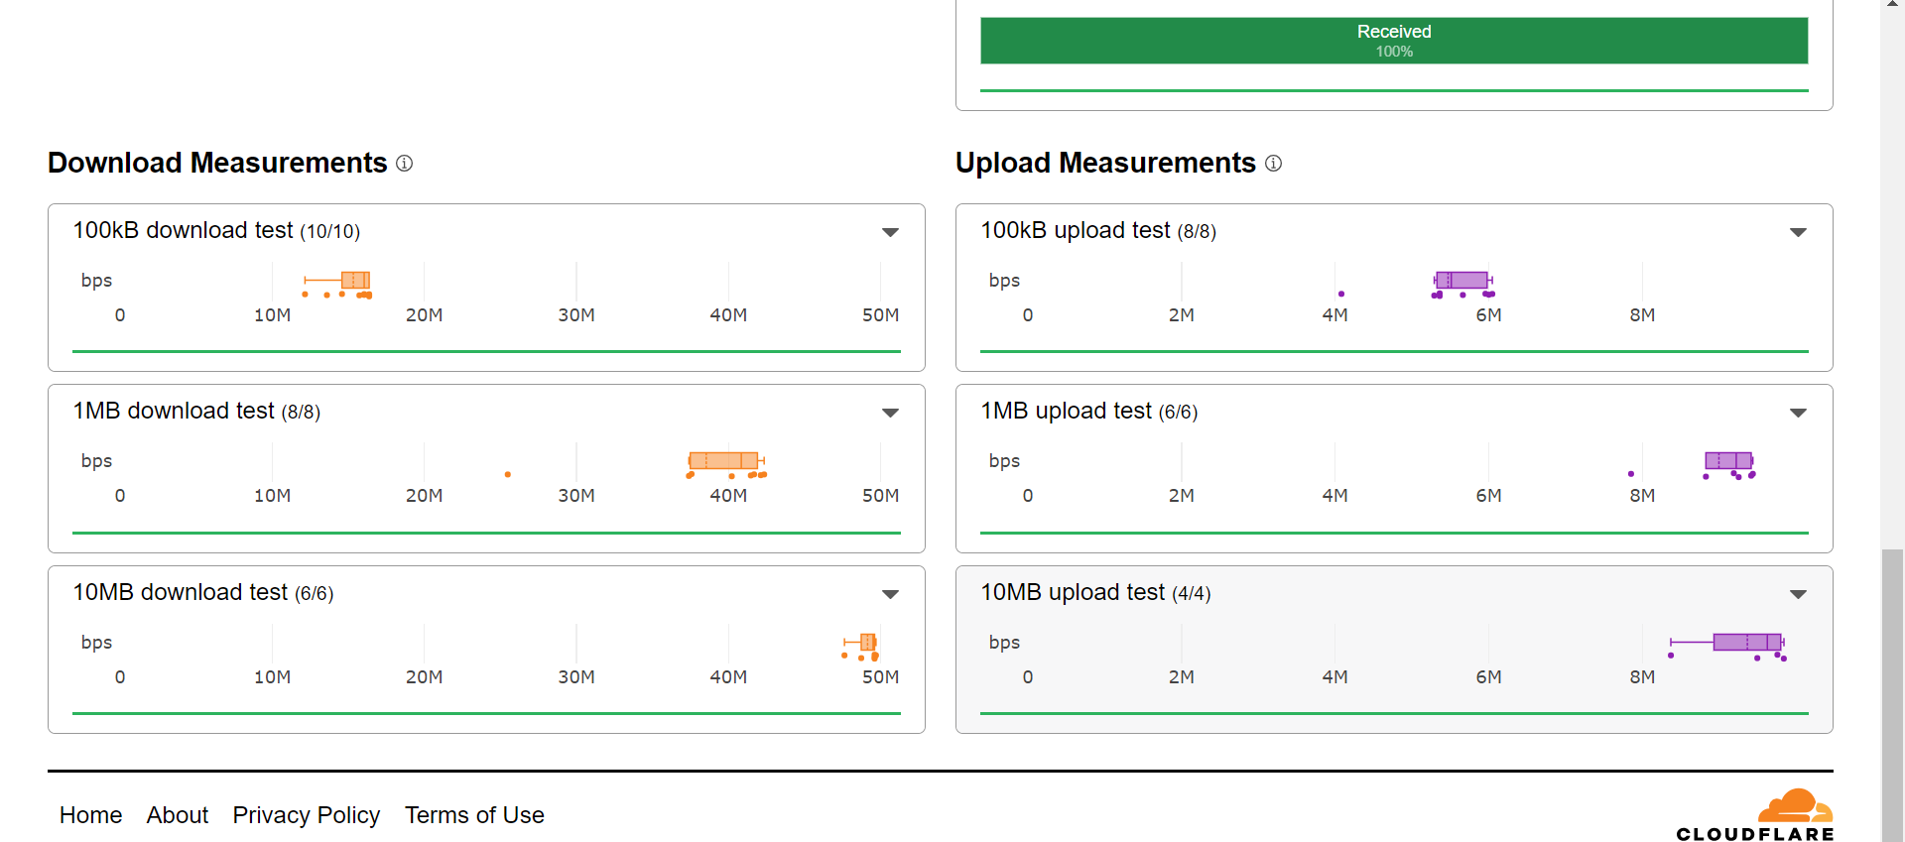This screenshot has height=842, width=1905.
Task: Click the 1MB download orange box plot
Action: (x=726, y=461)
